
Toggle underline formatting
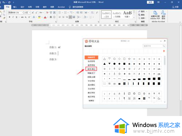pyautogui.click(x=16, y=17)
